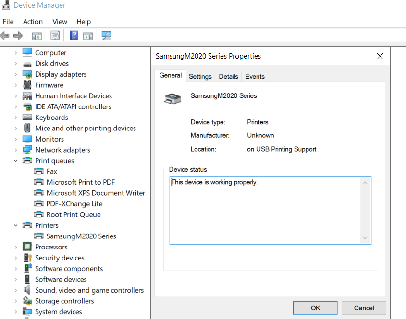
Task: Click the Samsung printer icon in dialog
Action: (173, 98)
